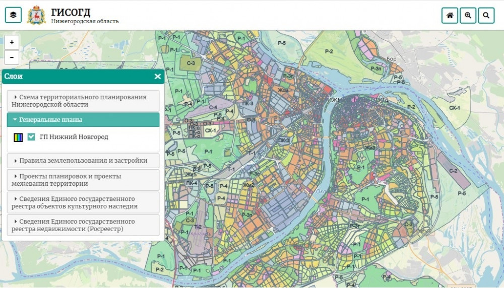Close the Слои panel
504x288 pixels.
157,77
